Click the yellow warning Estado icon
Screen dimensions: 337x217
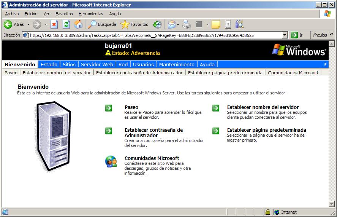coord(108,53)
